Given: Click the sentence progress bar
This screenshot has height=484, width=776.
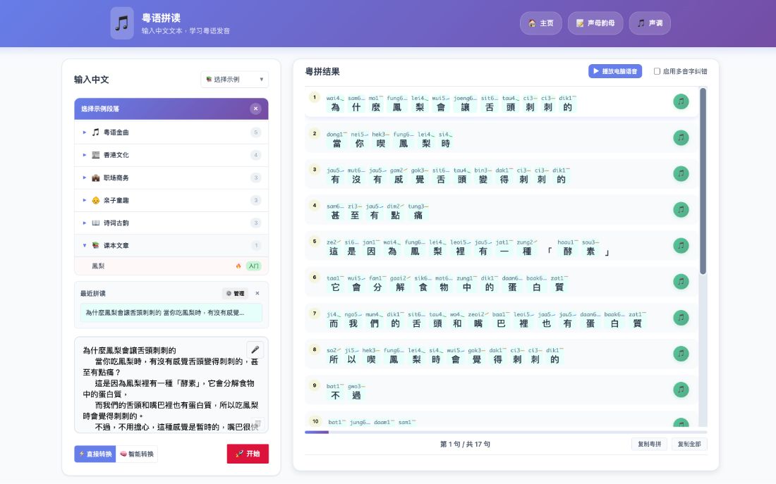Looking at the screenshot, I should coord(506,432).
